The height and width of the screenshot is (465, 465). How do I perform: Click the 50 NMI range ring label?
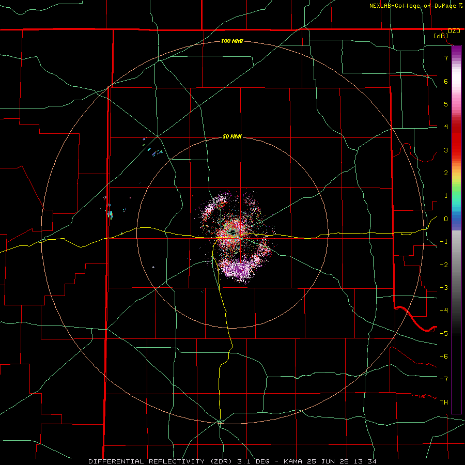tap(232, 136)
